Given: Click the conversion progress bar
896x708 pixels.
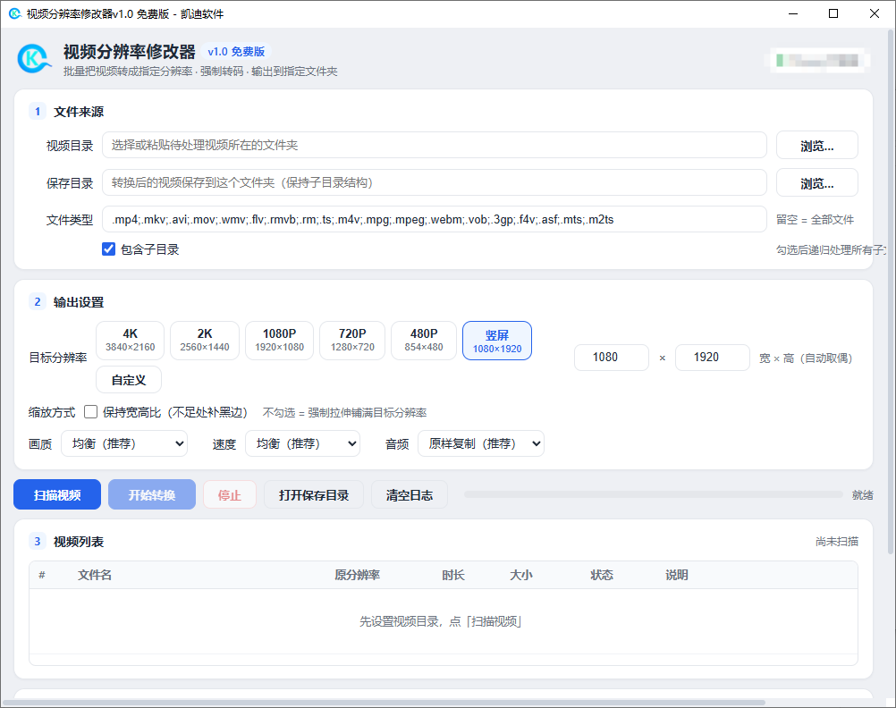Looking at the screenshot, I should [654, 494].
